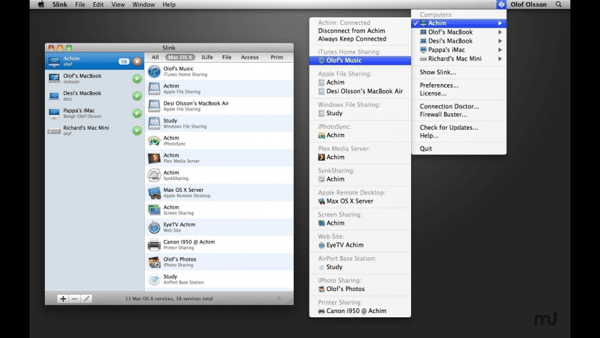
Task: Click the minus button to remove a computer
Action: coord(74,299)
